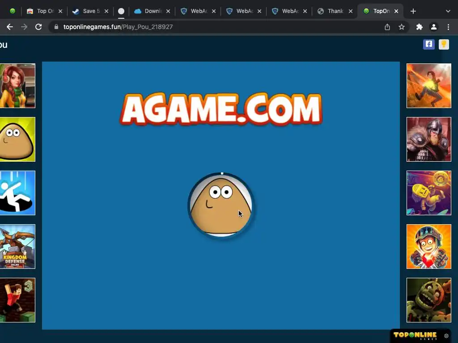Viewport: 458px width, 343px height.
Task: Click the forward navigation arrow
Action: (24, 27)
